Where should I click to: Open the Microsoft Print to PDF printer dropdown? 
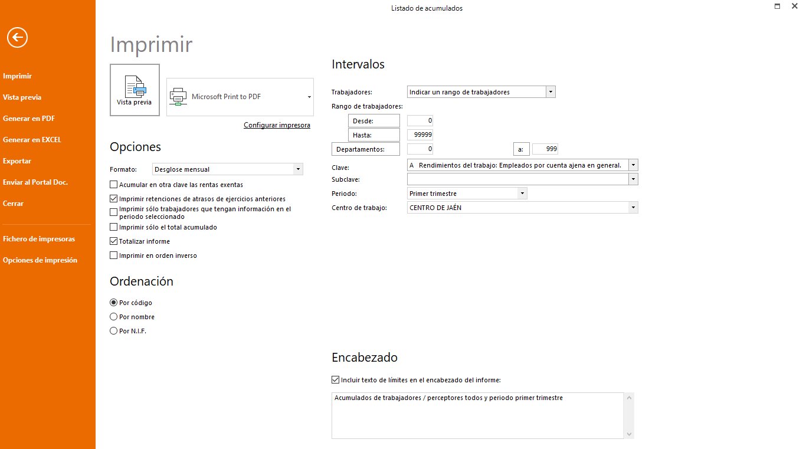coord(310,97)
